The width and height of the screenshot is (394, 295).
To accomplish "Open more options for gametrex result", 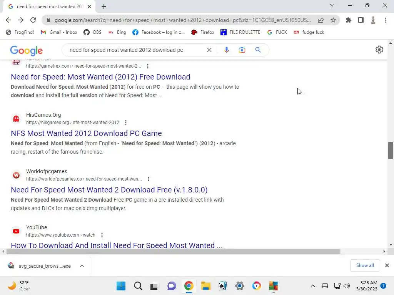I will click(148, 66).
